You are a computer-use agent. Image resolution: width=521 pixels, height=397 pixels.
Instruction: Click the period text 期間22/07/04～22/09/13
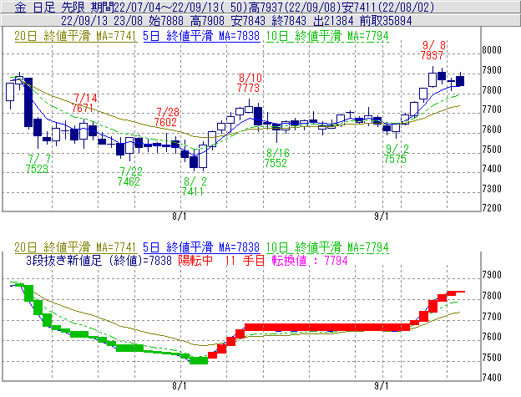(155, 7)
